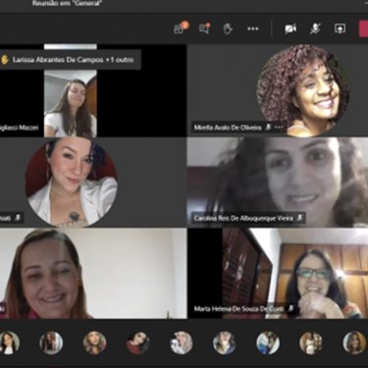Image resolution: width=368 pixels, height=368 pixels.
Task: Click the share screen icon
Action: pyautogui.click(x=340, y=28)
